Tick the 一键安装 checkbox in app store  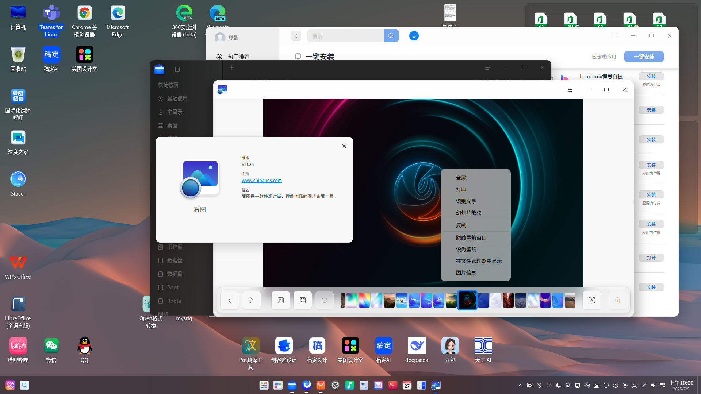[x=298, y=56]
